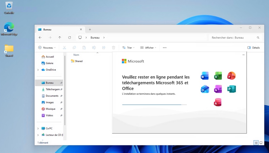Click the Outlook icon in the installer
This screenshot has height=153, width=269.
click(x=205, y=89)
